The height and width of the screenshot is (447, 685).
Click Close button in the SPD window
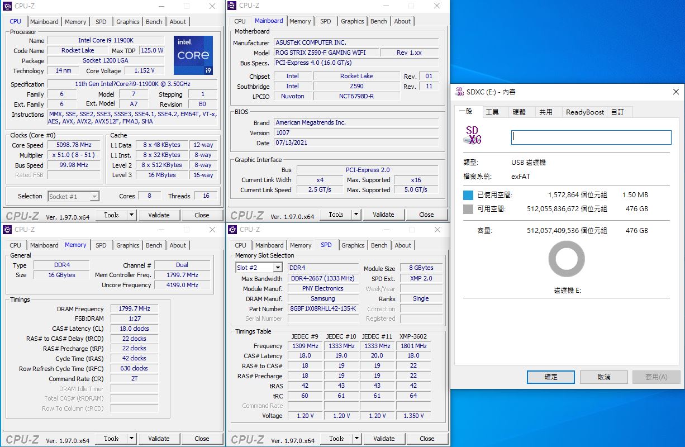[x=427, y=439]
